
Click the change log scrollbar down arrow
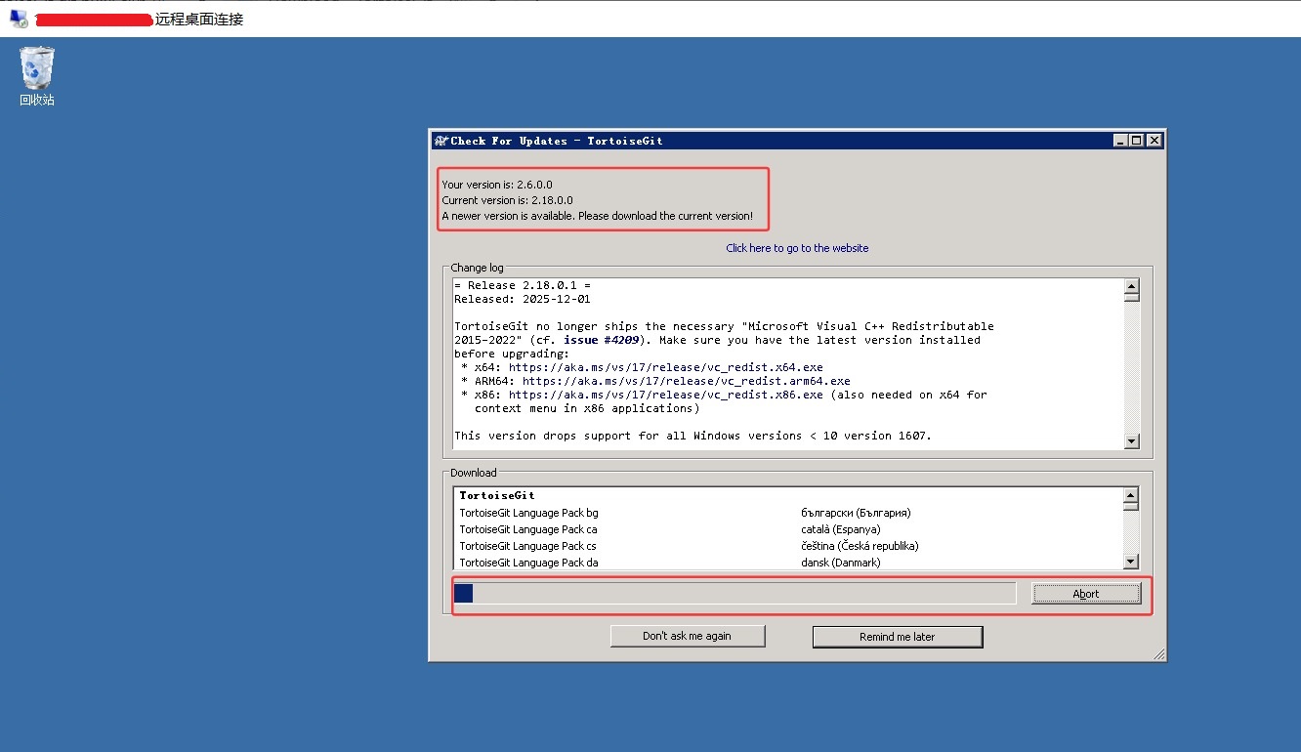tap(1131, 441)
